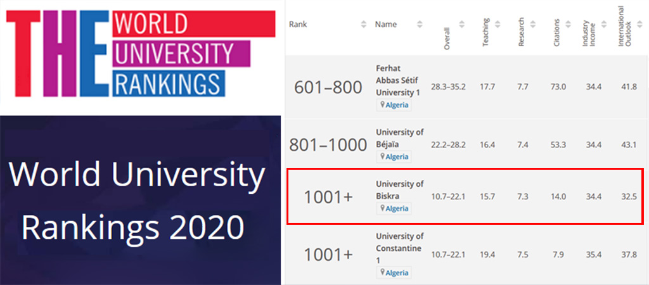
Task: Open University of Constantine 1 page
Action: 400,248
